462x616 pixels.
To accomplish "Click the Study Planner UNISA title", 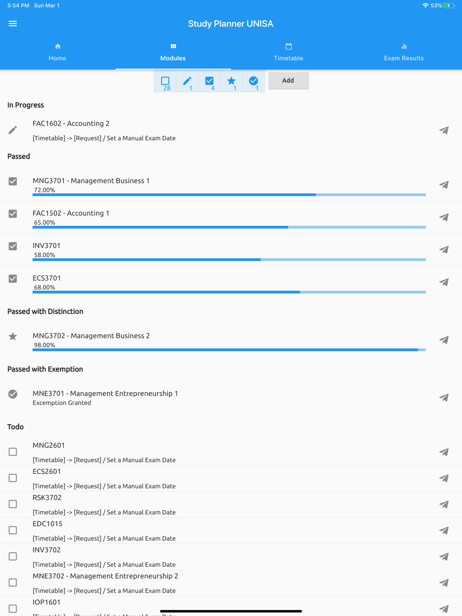I will click(x=231, y=24).
